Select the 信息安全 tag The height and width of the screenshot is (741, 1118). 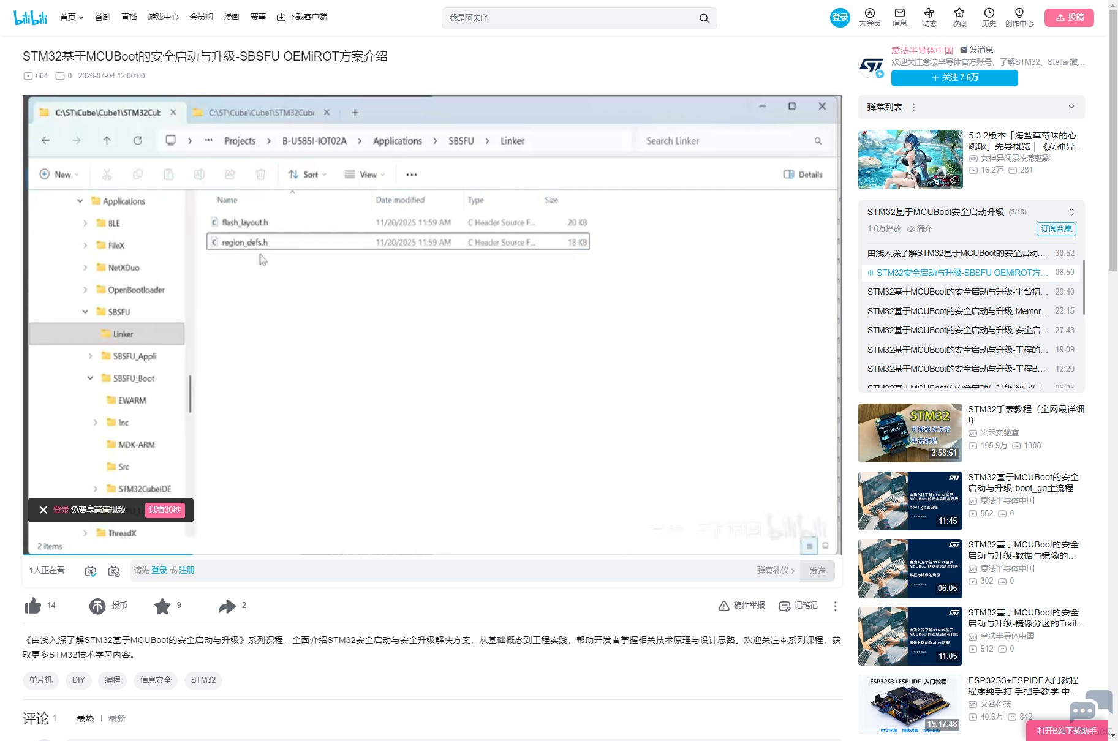(156, 680)
